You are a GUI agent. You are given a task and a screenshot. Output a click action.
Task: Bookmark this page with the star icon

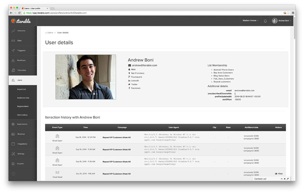click(x=288, y=13)
